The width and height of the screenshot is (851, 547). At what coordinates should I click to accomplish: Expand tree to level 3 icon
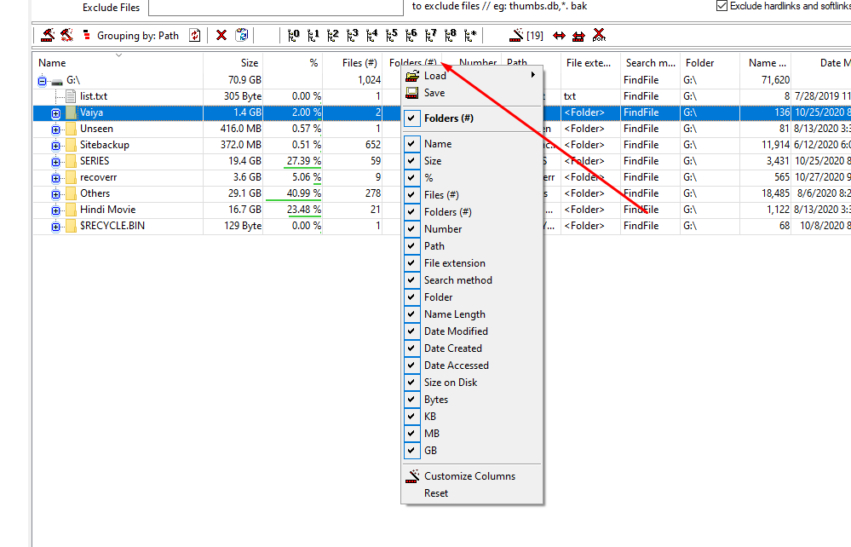[x=352, y=35]
